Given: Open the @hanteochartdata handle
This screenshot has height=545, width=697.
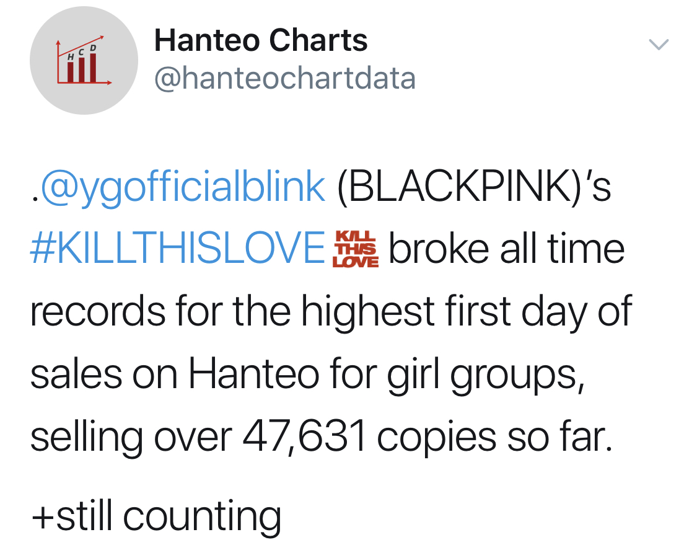Looking at the screenshot, I should pyautogui.click(x=285, y=79).
